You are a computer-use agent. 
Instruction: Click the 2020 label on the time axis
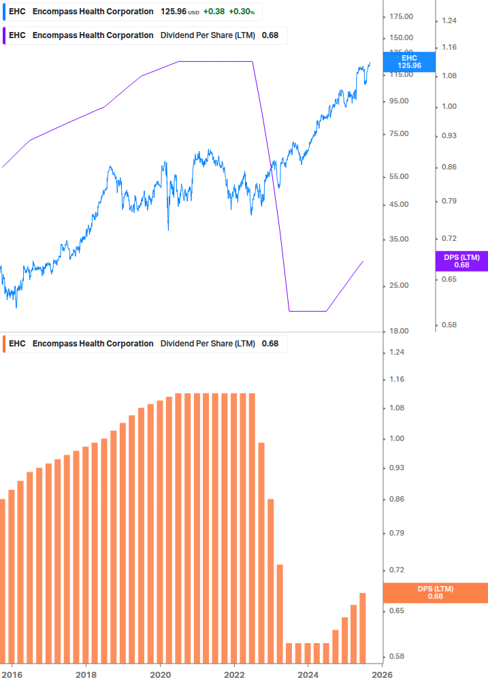(x=161, y=675)
